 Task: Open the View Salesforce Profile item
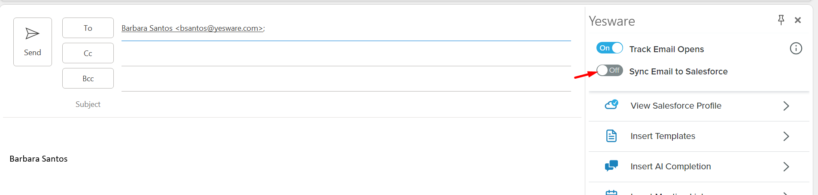click(699, 106)
